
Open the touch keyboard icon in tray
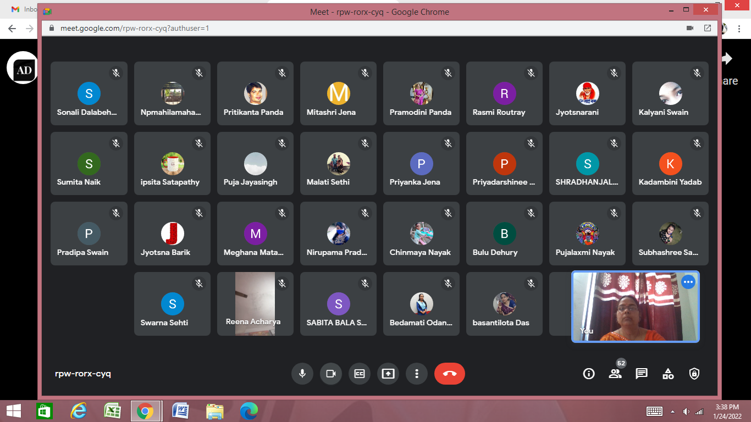[x=654, y=411]
